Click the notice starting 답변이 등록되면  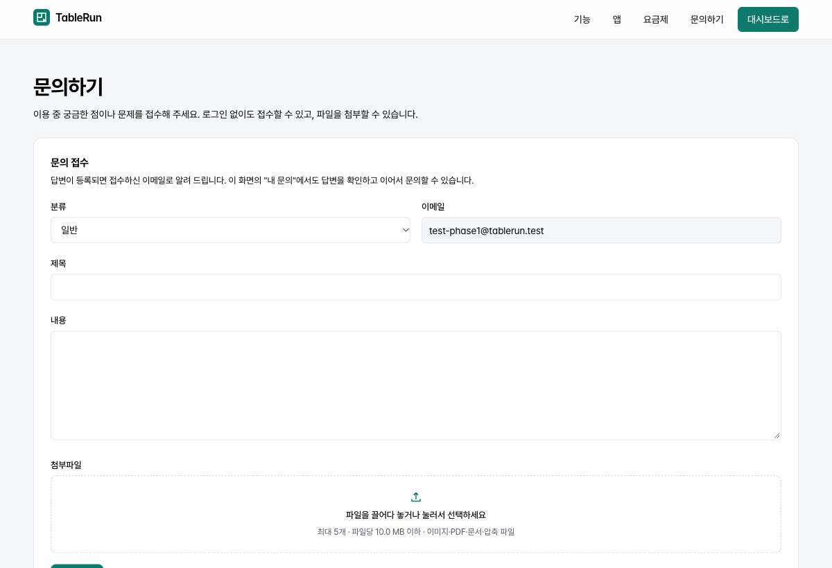[x=262, y=180]
